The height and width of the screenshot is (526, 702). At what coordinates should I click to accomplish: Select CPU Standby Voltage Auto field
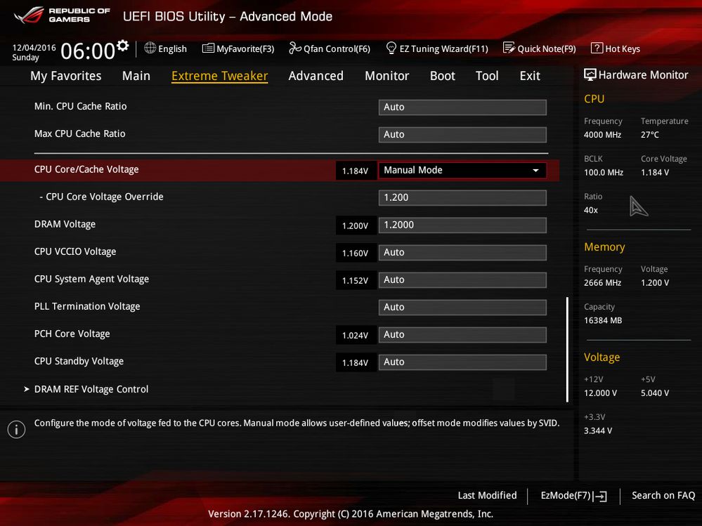click(462, 362)
